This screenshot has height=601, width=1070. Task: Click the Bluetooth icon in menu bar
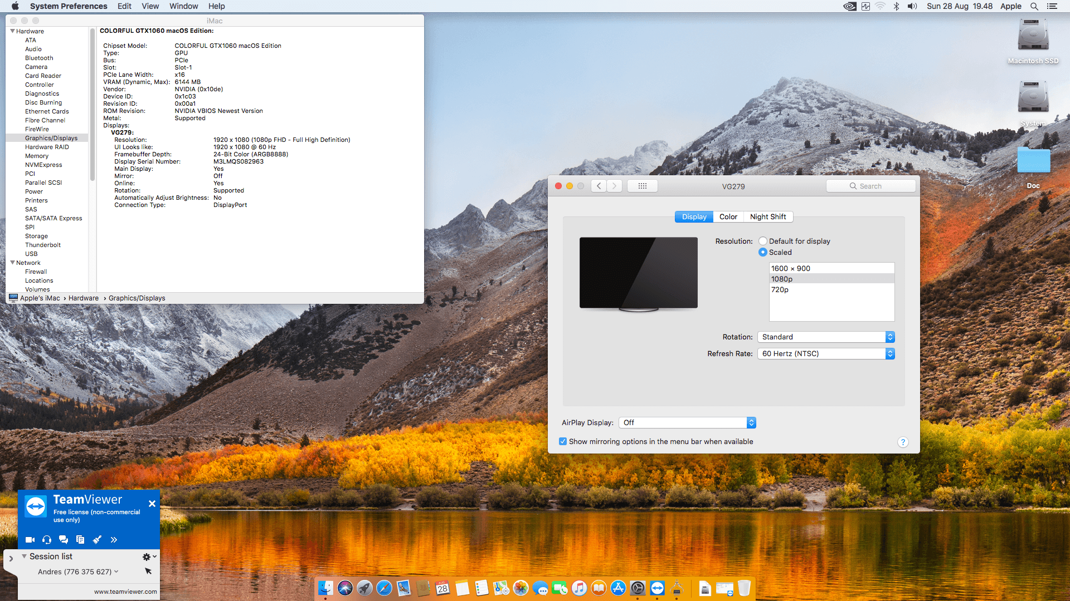click(896, 6)
